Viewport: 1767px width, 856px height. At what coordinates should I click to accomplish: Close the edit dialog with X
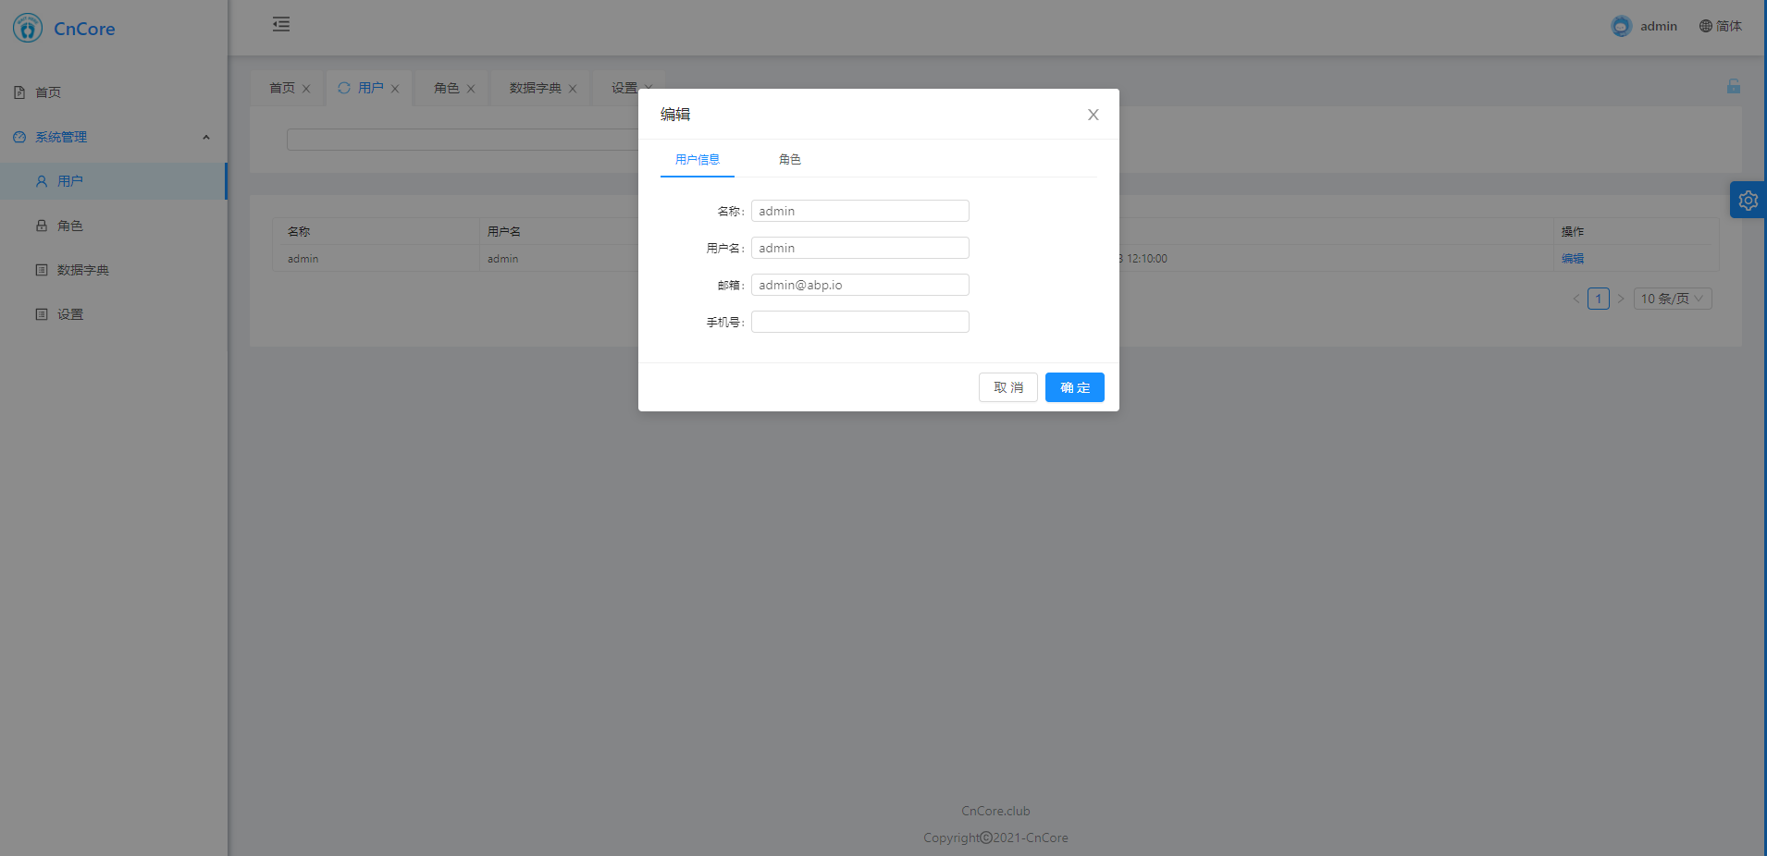pos(1093,115)
